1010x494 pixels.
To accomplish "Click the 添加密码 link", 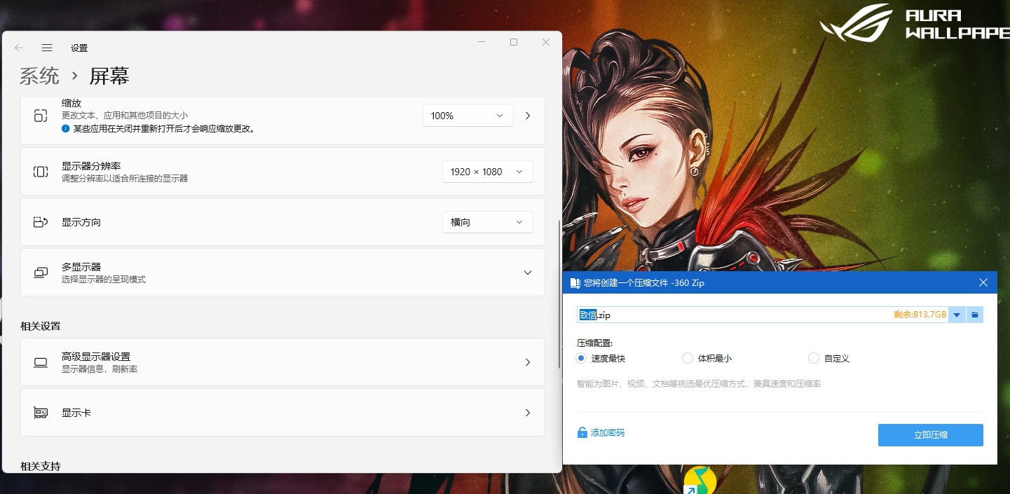I will 608,433.
